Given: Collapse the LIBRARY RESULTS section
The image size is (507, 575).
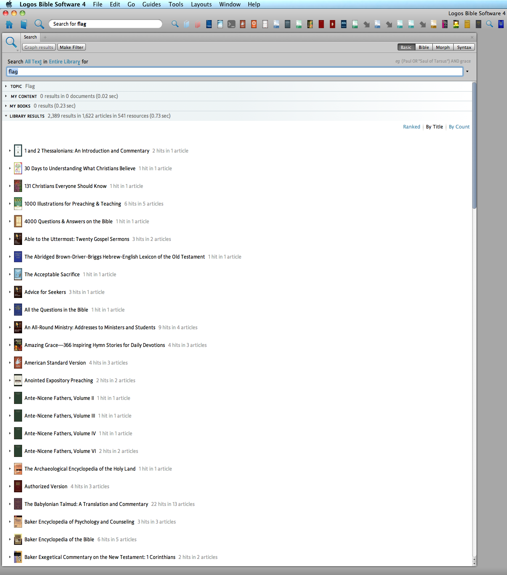Looking at the screenshot, I should 6,116.
